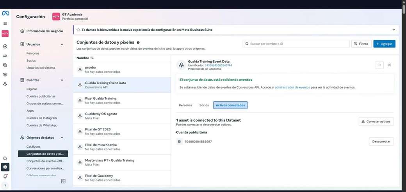Screen dimensions: 406x192
Task: Focus the Buscar por nombre o ID field
Action: (x=296, y=44)
